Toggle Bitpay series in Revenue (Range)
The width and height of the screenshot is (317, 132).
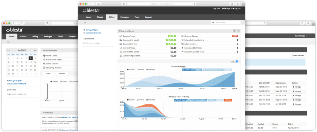pyautogui.click(x=198, y=70)
